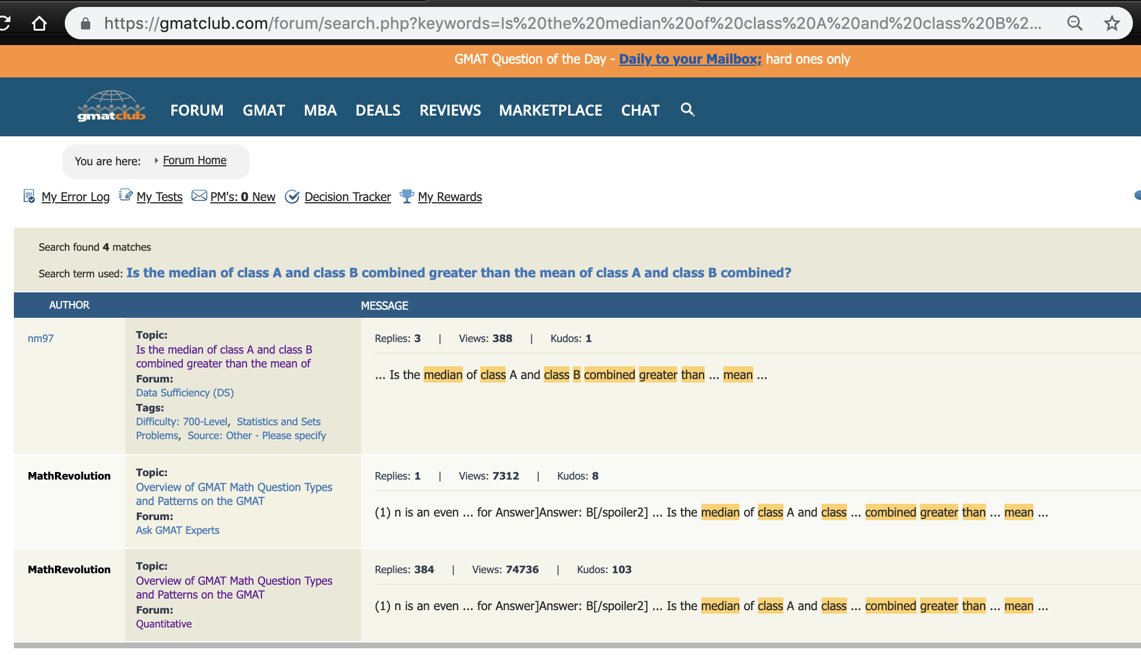Click the Decision Tracker checkmark icon
Viewport: 1141px width, 661px height.
pyautogui.click(x=292, y=196)
